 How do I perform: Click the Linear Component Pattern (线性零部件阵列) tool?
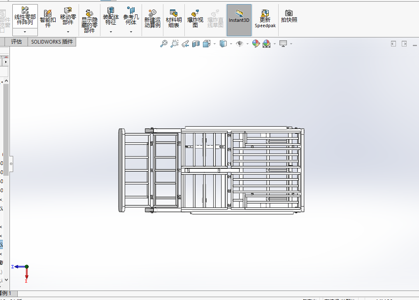(x=25, y=16)
